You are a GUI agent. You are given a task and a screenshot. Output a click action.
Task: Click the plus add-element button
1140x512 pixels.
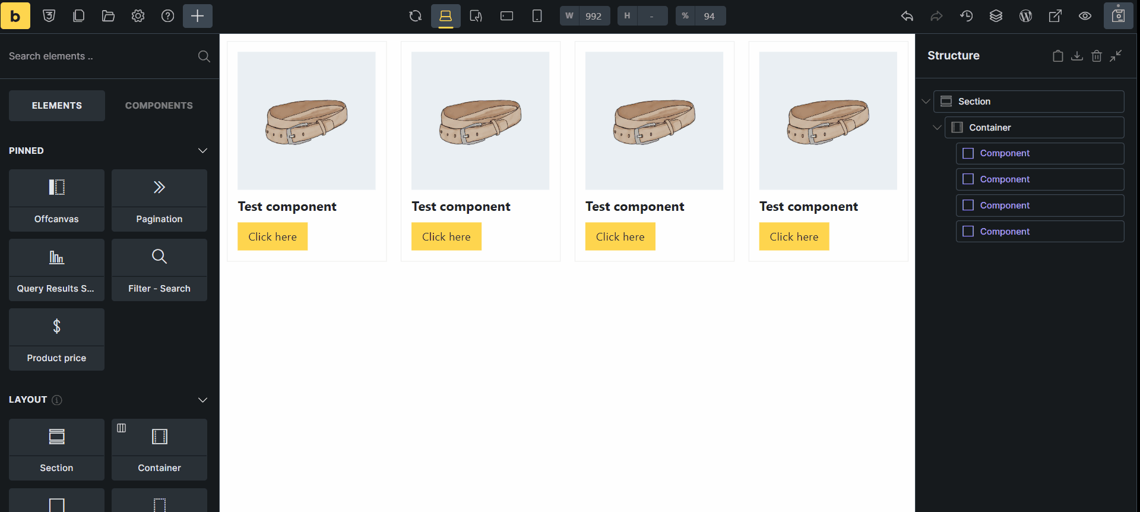click(198, 16)
